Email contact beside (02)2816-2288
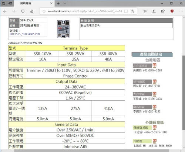The width and height of the screenshot is (185, 152). [x=155, y=65]
